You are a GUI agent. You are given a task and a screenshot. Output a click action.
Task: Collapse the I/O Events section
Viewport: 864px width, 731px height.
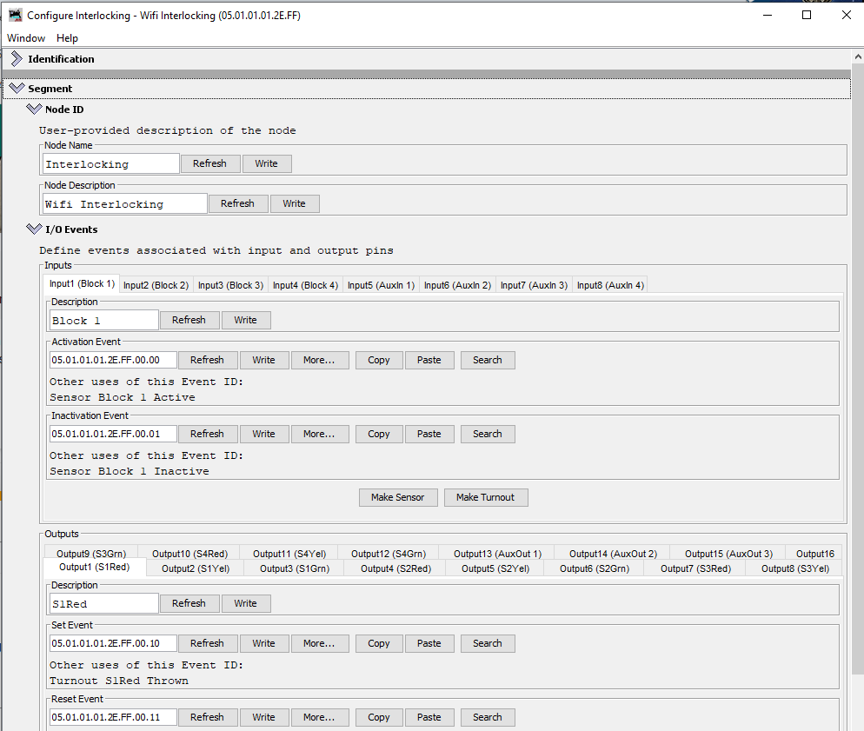[x=34, y=229]
